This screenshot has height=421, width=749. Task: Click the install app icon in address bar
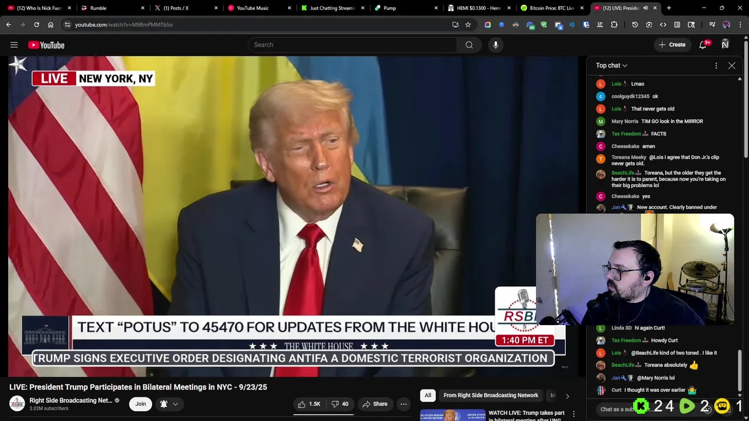455,25
